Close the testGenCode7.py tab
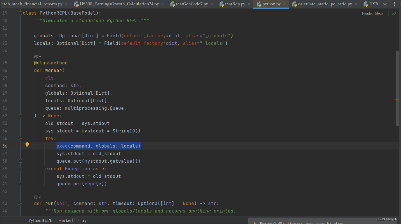 tap(212, 4)
